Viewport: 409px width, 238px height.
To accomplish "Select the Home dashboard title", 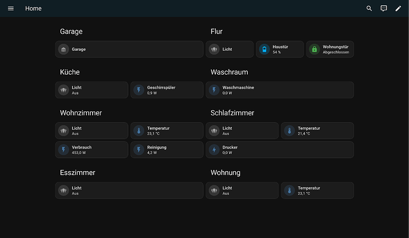I will click(x=33, y=8).
